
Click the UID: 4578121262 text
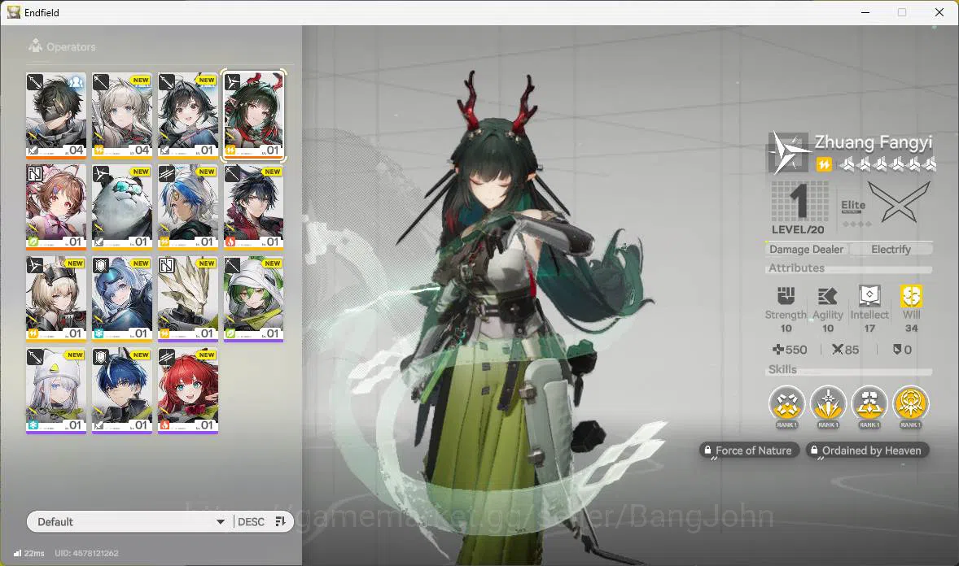(86, 553)
